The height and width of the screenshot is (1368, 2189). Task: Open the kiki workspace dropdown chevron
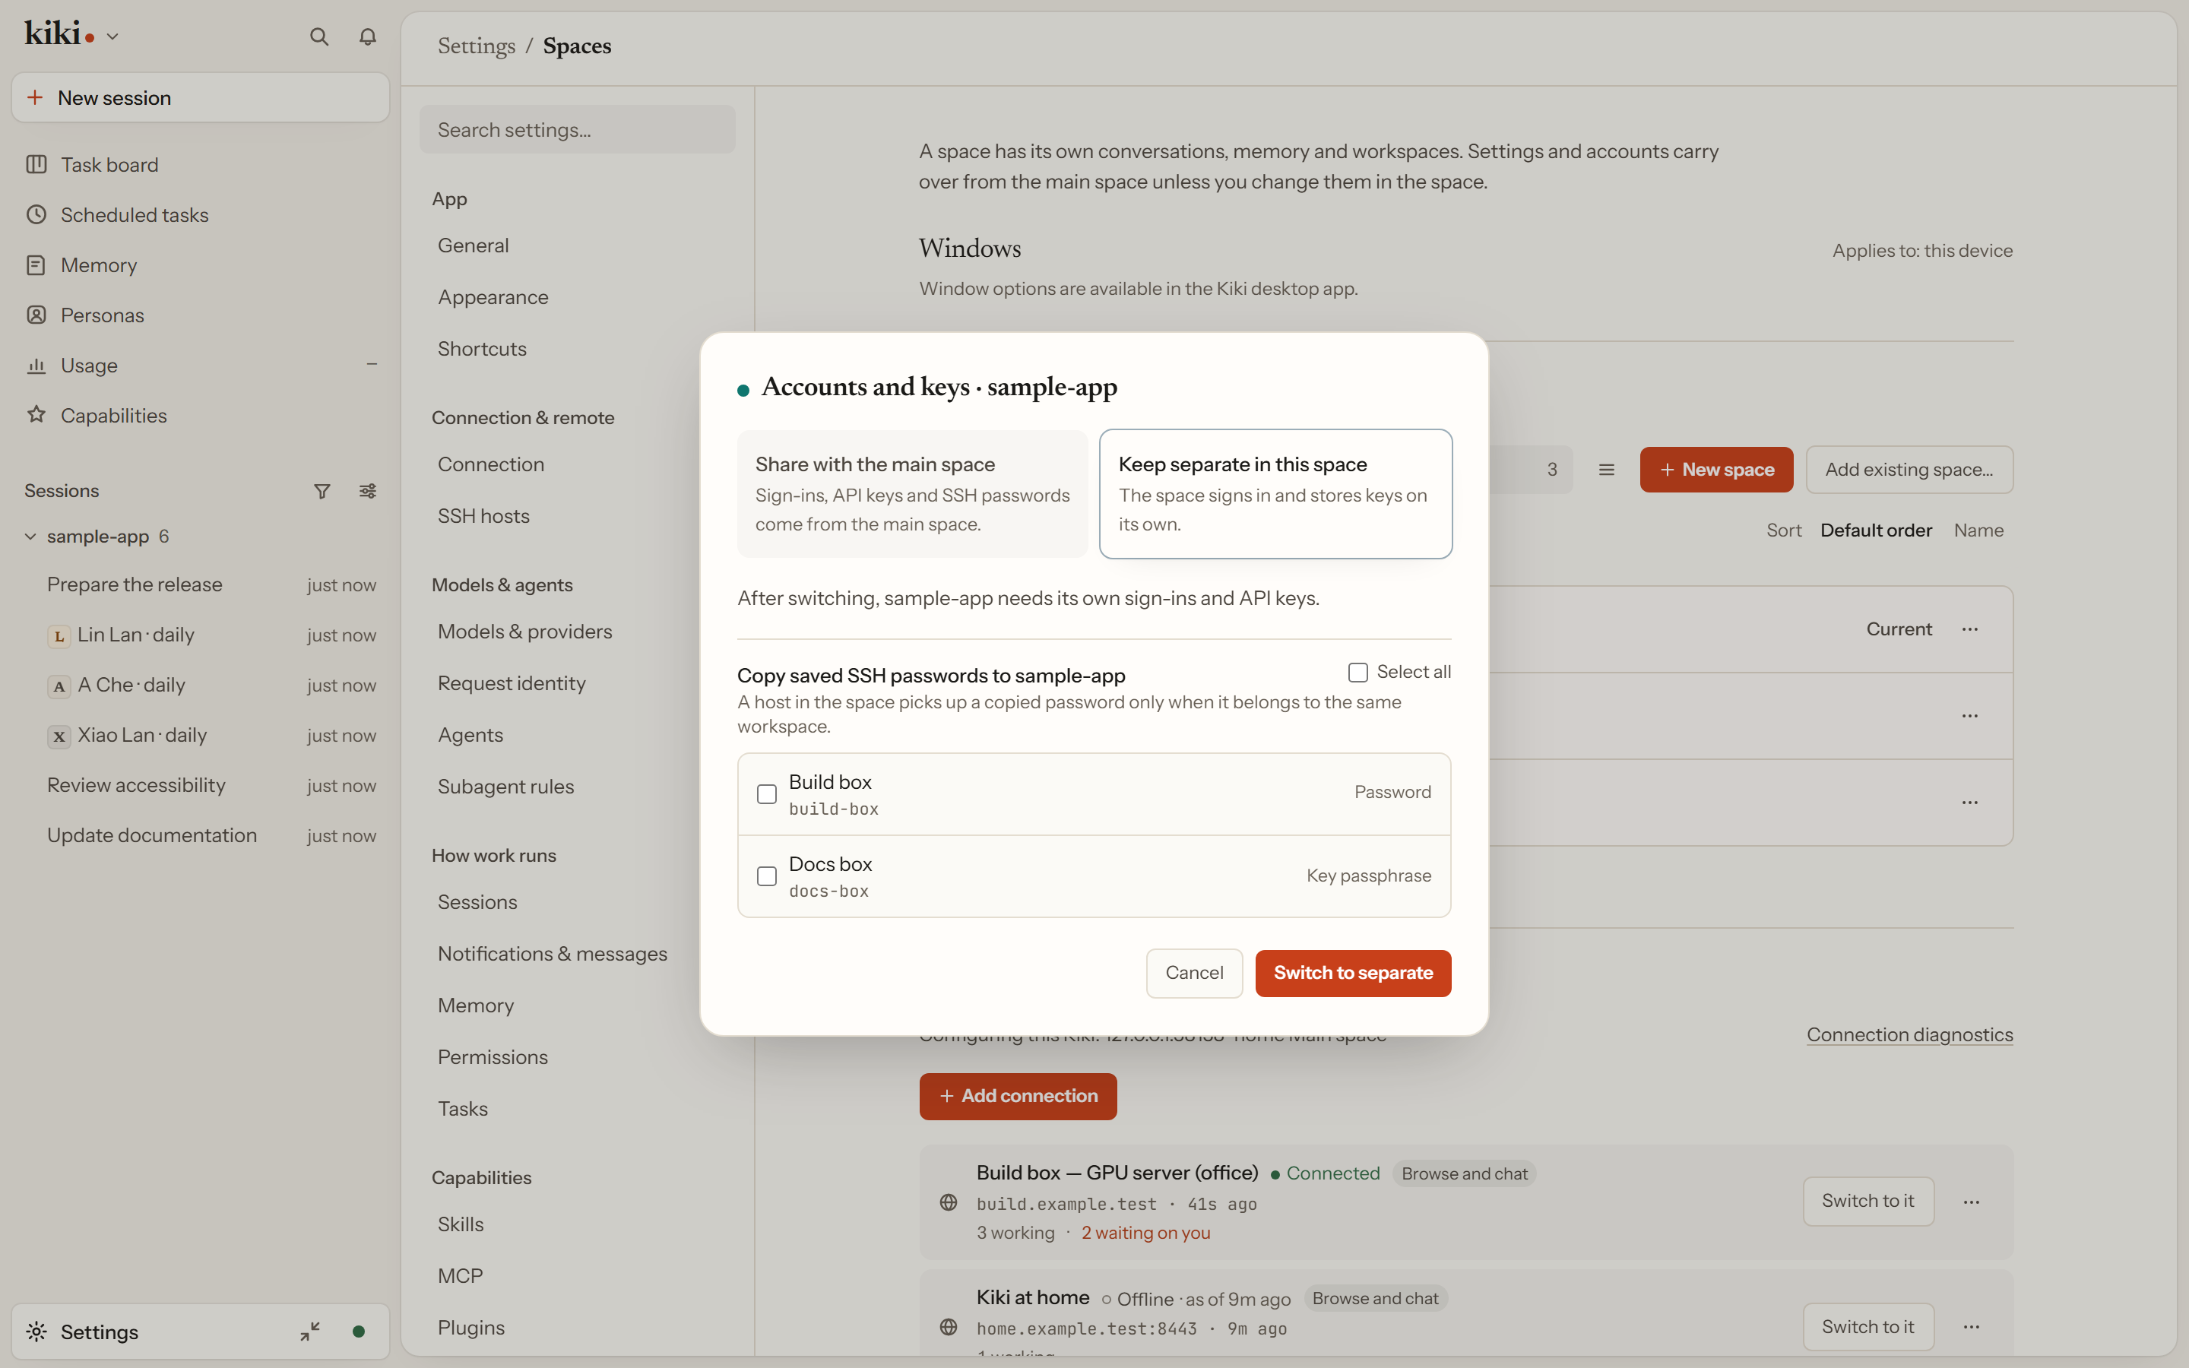(x=112, y=37)
